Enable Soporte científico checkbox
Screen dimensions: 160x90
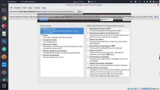pos(88,50)
